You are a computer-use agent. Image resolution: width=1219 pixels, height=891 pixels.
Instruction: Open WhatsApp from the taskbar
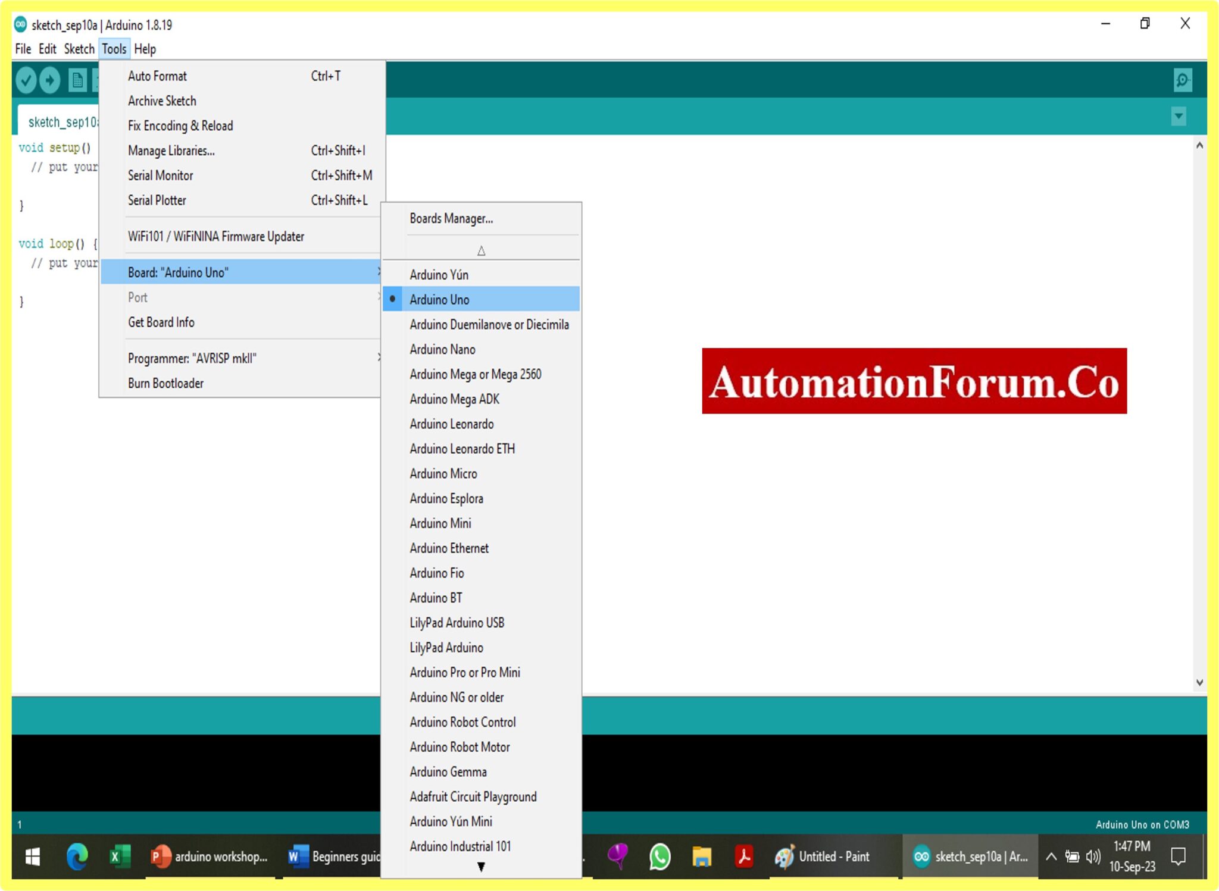[x=659, y=857]
